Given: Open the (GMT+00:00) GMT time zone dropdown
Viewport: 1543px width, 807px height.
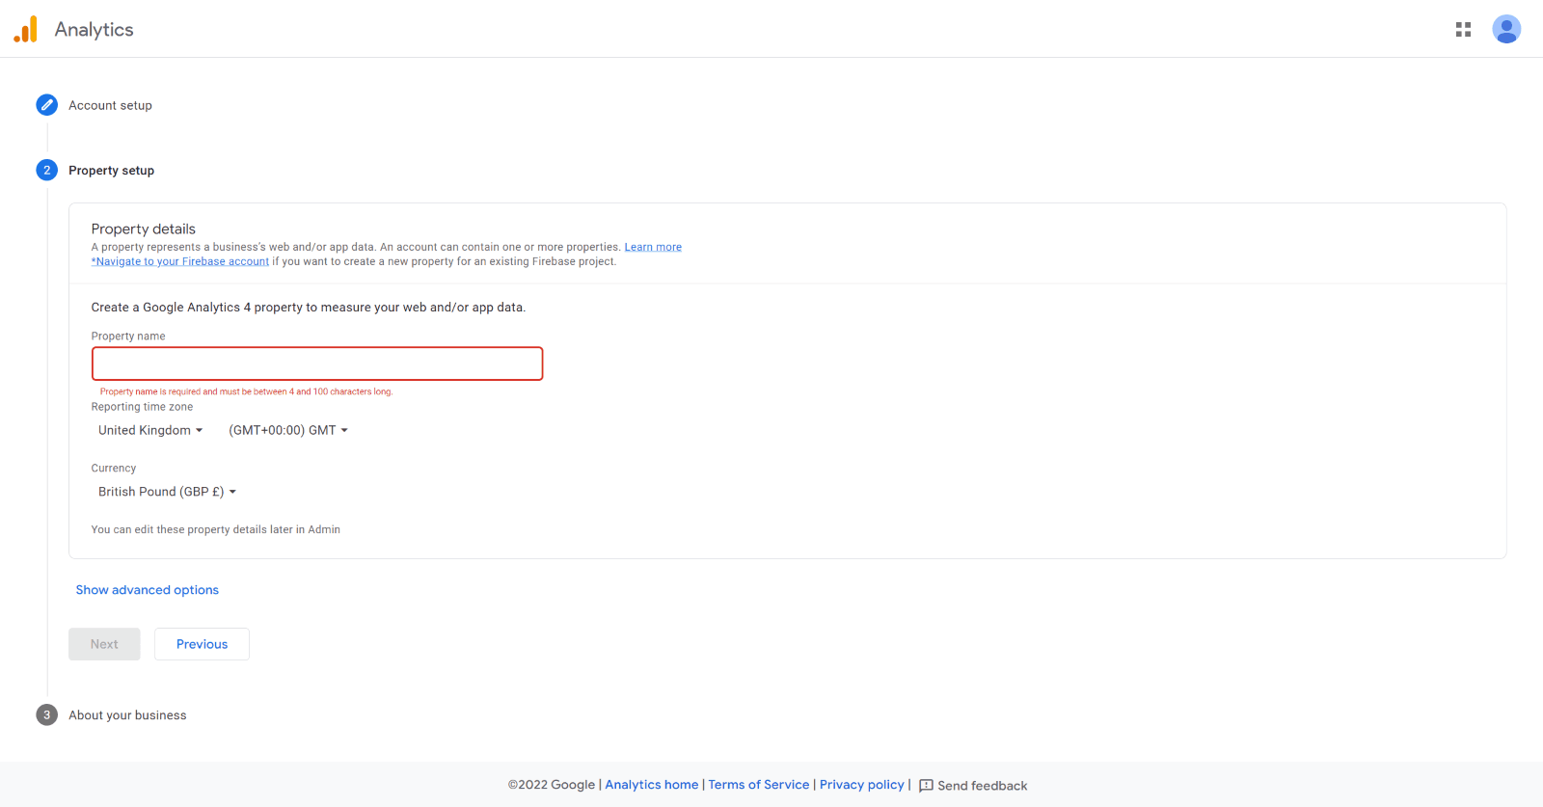Looking at the screenshot, I should pyautogui.click(x=288, y=430).
